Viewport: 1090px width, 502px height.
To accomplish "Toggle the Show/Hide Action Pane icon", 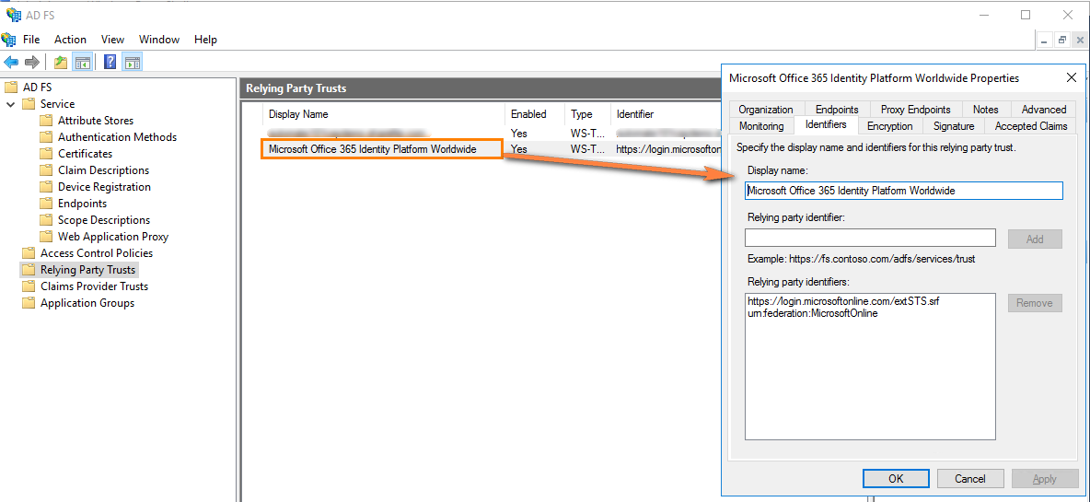I will pyautogui.click(x=133, y=63).
